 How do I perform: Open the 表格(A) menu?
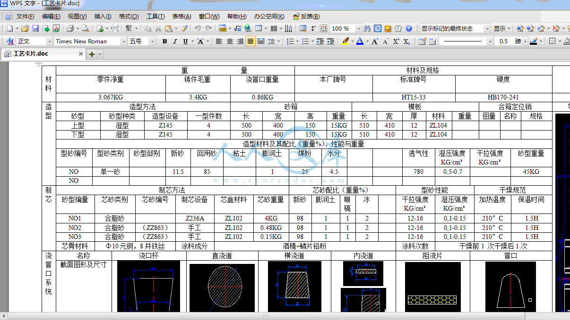[x=181, y=16]
